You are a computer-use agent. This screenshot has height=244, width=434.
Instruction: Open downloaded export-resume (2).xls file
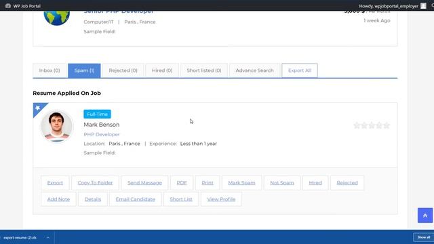[x=20, y=238]
